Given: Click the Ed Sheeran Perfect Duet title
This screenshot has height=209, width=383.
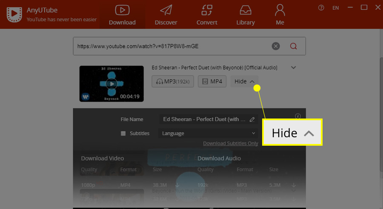Looking at the screenshot, I should coord(214,68).
